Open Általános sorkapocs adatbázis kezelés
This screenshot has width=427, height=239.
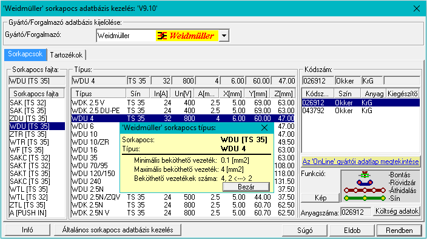(118, 230)
